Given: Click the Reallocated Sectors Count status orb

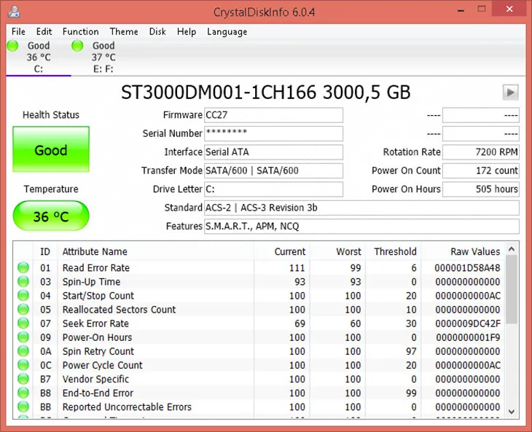Looking at the screenshot, I should 23,310.
